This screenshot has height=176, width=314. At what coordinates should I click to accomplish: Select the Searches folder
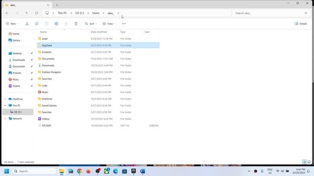(x=47, y=112)
